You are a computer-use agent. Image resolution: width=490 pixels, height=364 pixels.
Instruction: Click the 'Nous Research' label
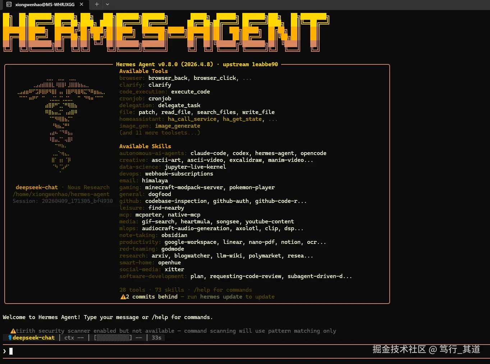point(88,187)
